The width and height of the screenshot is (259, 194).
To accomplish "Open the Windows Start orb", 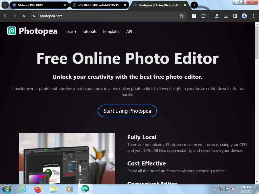I will [7, 189].
